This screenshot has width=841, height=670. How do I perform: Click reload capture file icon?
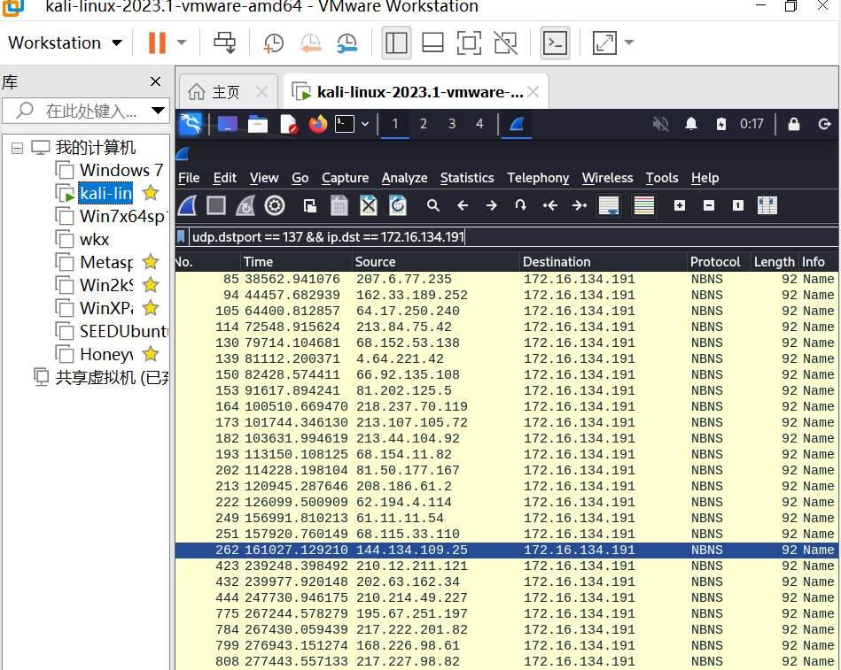pyautogui.click(x=397, y=205)
